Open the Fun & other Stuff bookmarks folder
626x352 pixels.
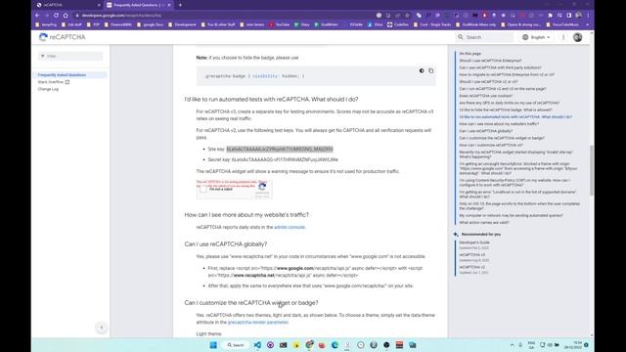[x=218, y=24]
